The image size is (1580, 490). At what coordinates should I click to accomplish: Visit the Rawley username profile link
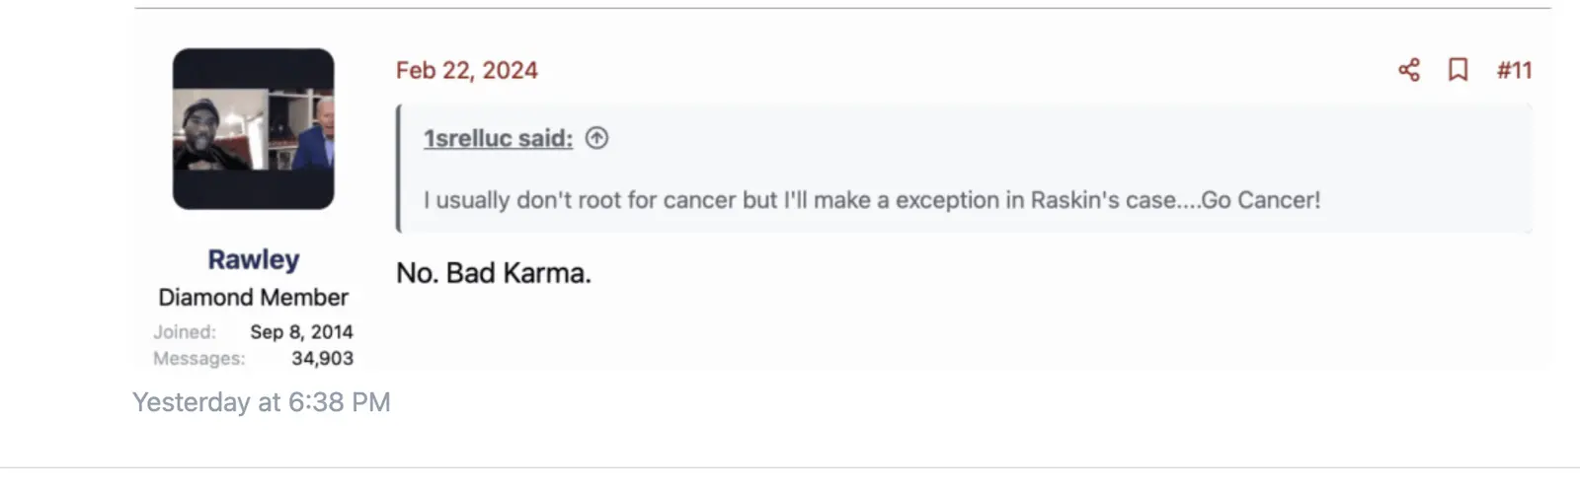click(254, 259)
